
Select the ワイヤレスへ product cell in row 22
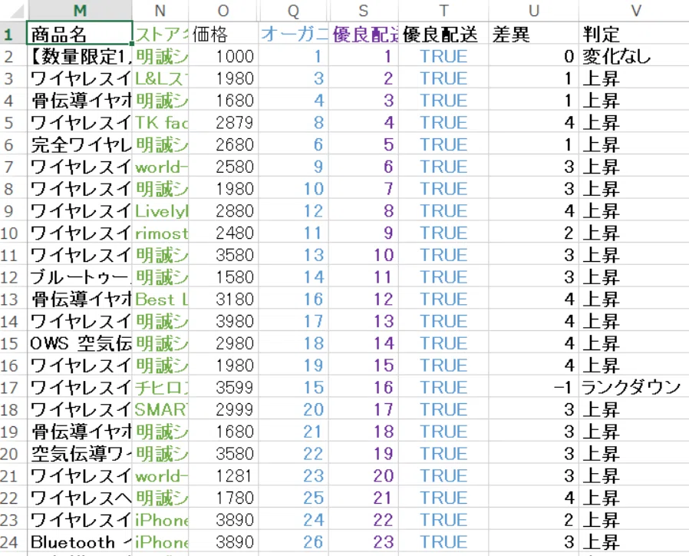pos(80,498)
